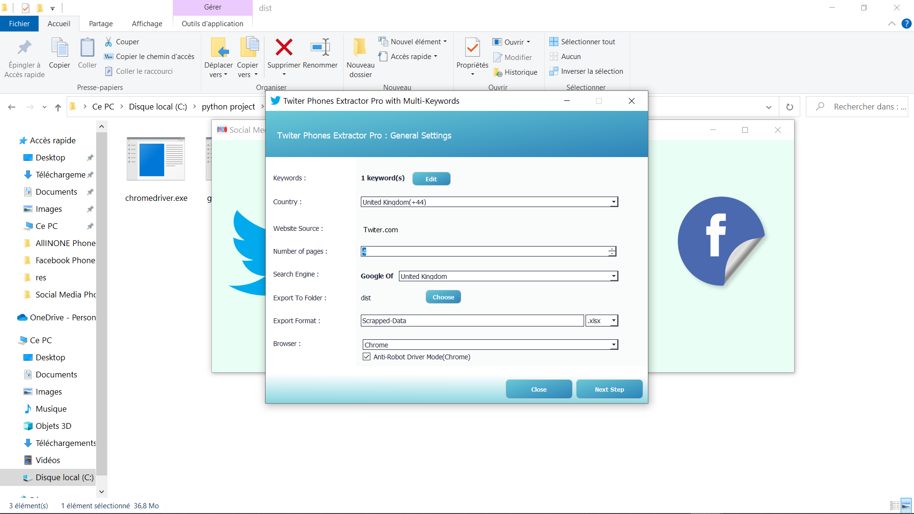Click the Renommer icon

pyautogui.click(x=320, y=48)
